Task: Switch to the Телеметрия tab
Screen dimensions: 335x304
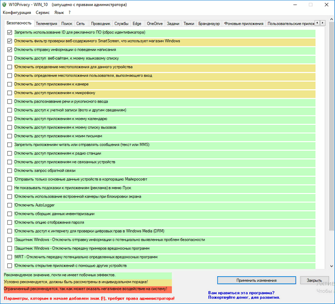Action: click(x=46, y=24)
